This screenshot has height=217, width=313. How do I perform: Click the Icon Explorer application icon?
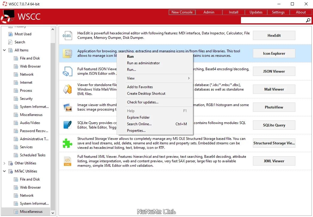point(68,53)
